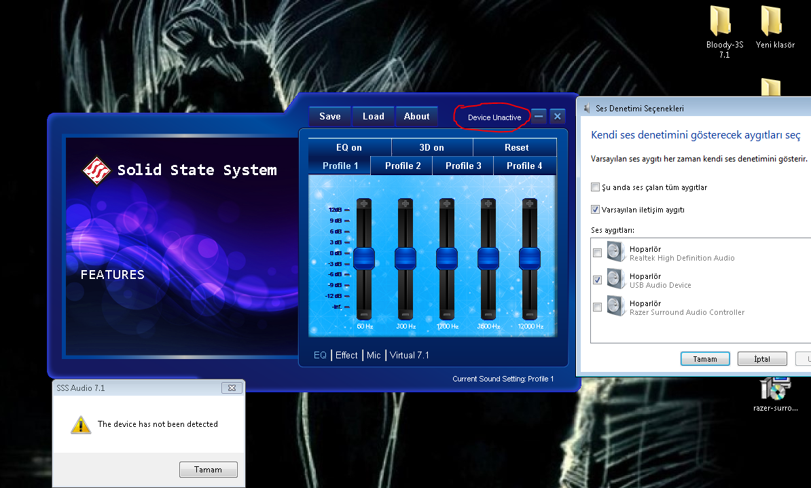Open the EQ section at bottom
Screen dimensions: 811x488
click(320, 355)
